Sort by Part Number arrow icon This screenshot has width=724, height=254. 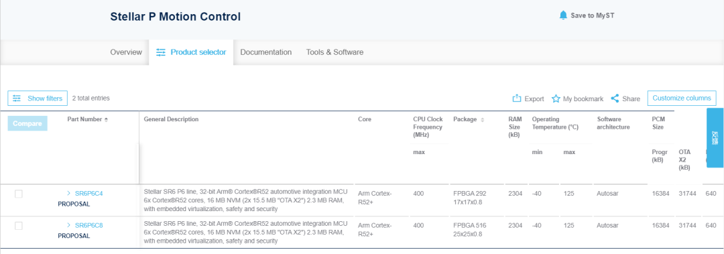click(106, 119)
